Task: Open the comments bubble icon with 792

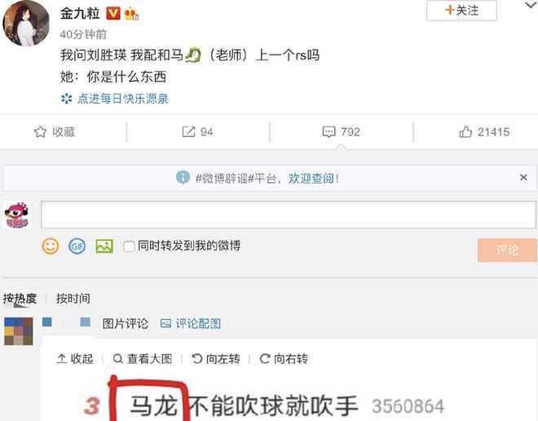Action: [x=329, y=132]
